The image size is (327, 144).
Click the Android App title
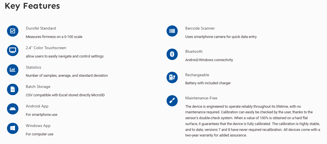(37, 106)
